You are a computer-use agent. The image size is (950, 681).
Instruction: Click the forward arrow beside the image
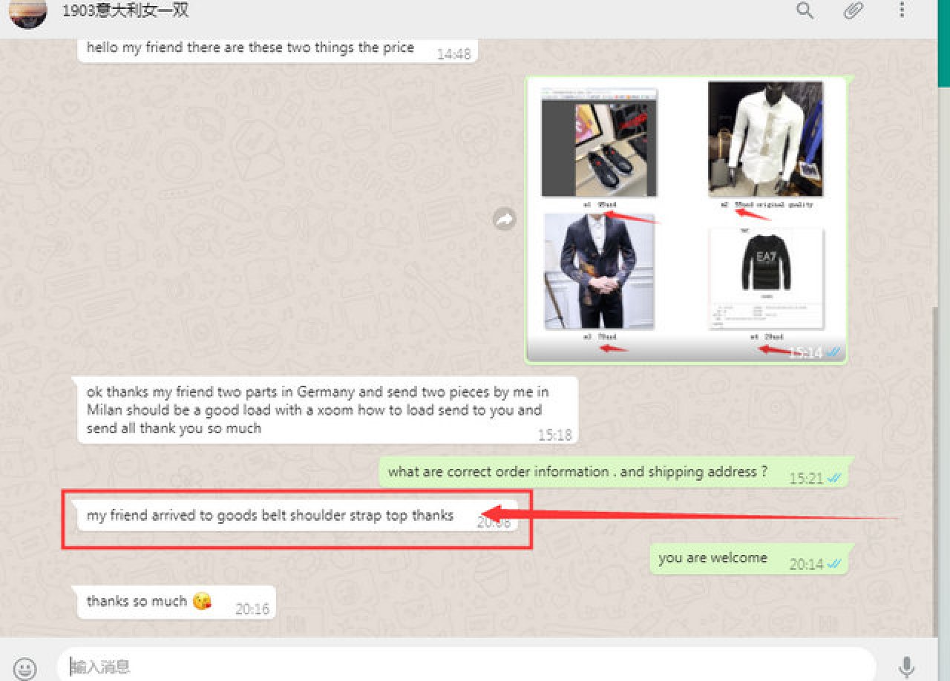pyautogui.click(x=505, y=219)
